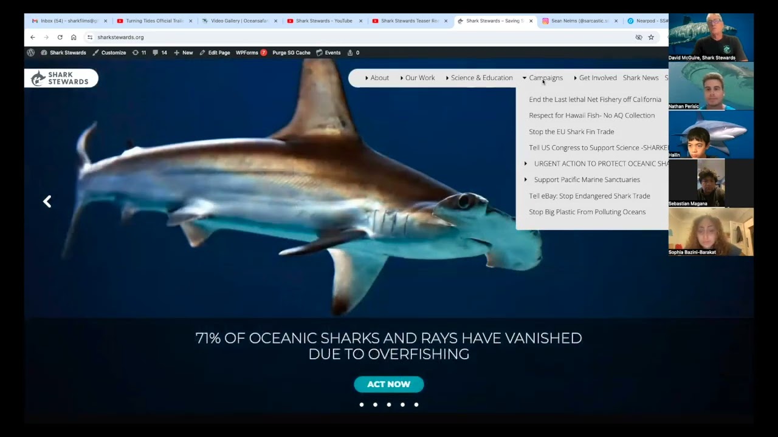Screen dimensions: 778x437
Task: Reload the sharkstewards.org page
Action: click(x=60, y=37)
